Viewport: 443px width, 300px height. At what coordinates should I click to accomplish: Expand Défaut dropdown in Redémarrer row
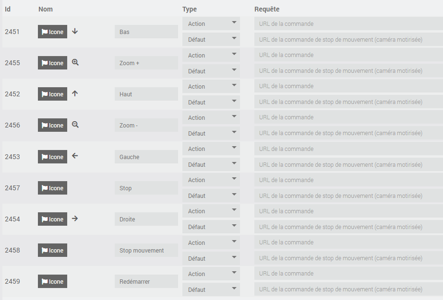(x=211, y=289)
